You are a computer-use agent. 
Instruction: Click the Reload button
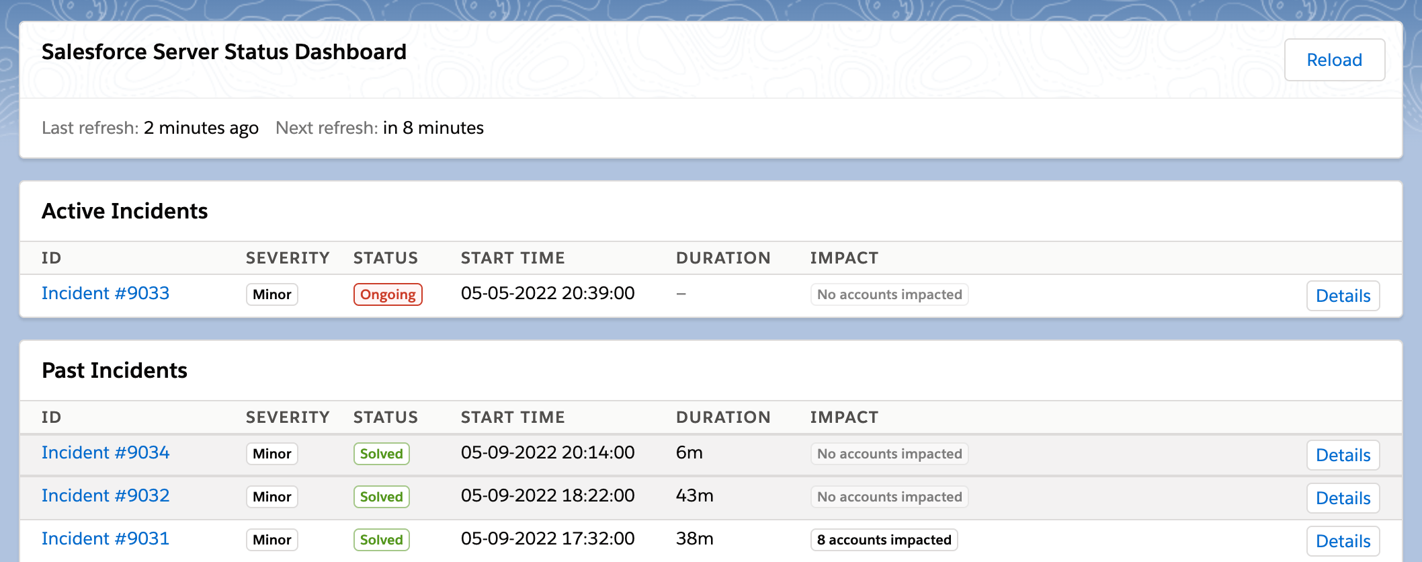(1334, 60)
